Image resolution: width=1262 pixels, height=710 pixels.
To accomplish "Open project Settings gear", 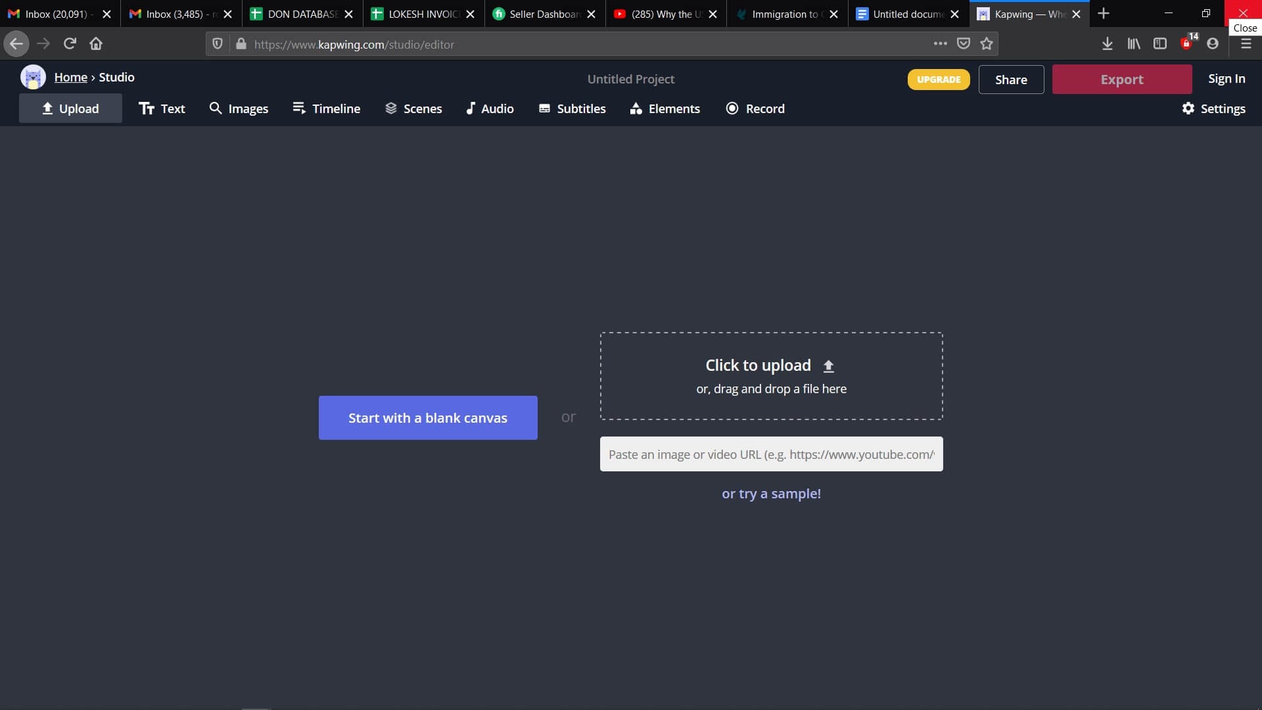I will pyautogui.click(x=1213, y=108).
